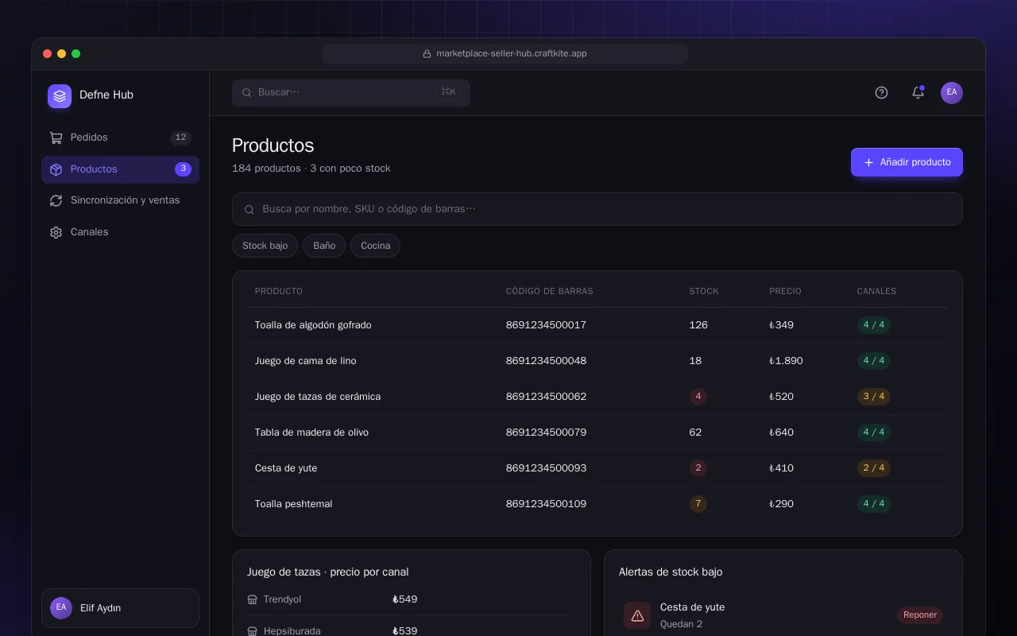Screen dimensions: 1017x636
Task: Click the Trendyol store icon
Action: coord(253,599)
